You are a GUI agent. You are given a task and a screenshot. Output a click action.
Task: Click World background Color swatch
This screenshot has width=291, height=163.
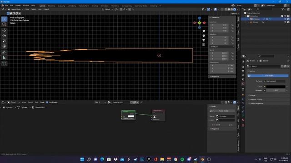(276, 86)
